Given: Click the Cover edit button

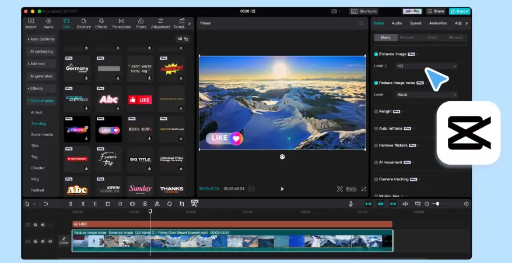Looking at the screenshot, I should click(64, 240).
